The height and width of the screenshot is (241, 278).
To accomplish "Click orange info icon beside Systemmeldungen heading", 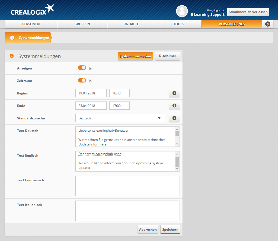I will [x=11, y=56].
